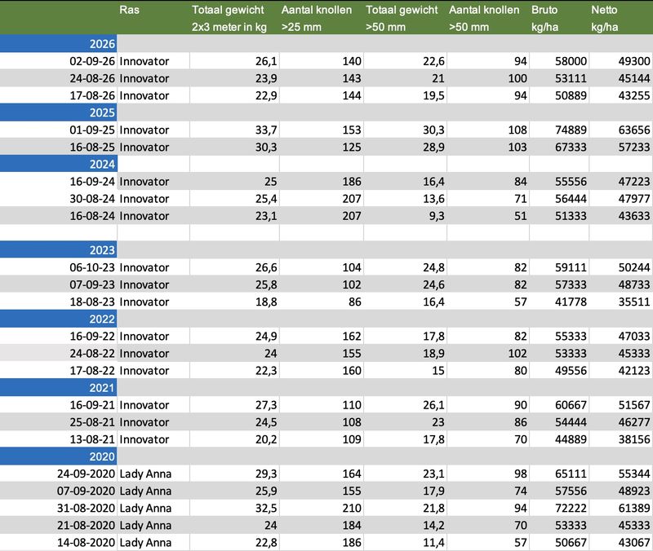Select the date cell 21-08-2020

[x=86, y=525]
